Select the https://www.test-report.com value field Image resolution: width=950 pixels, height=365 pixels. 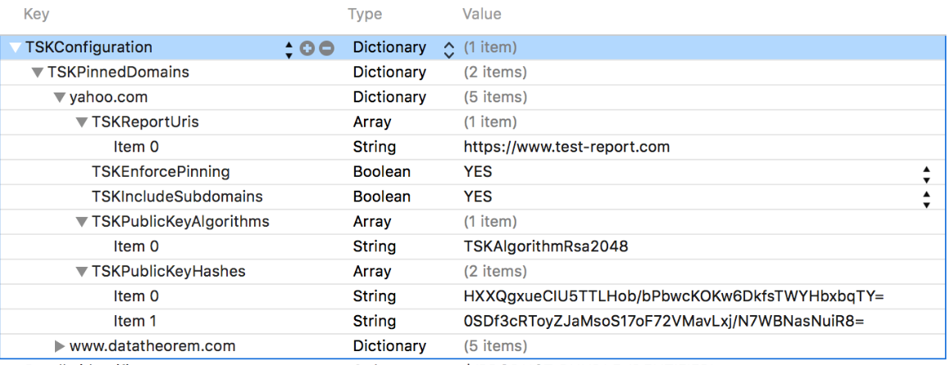(566, 147)
